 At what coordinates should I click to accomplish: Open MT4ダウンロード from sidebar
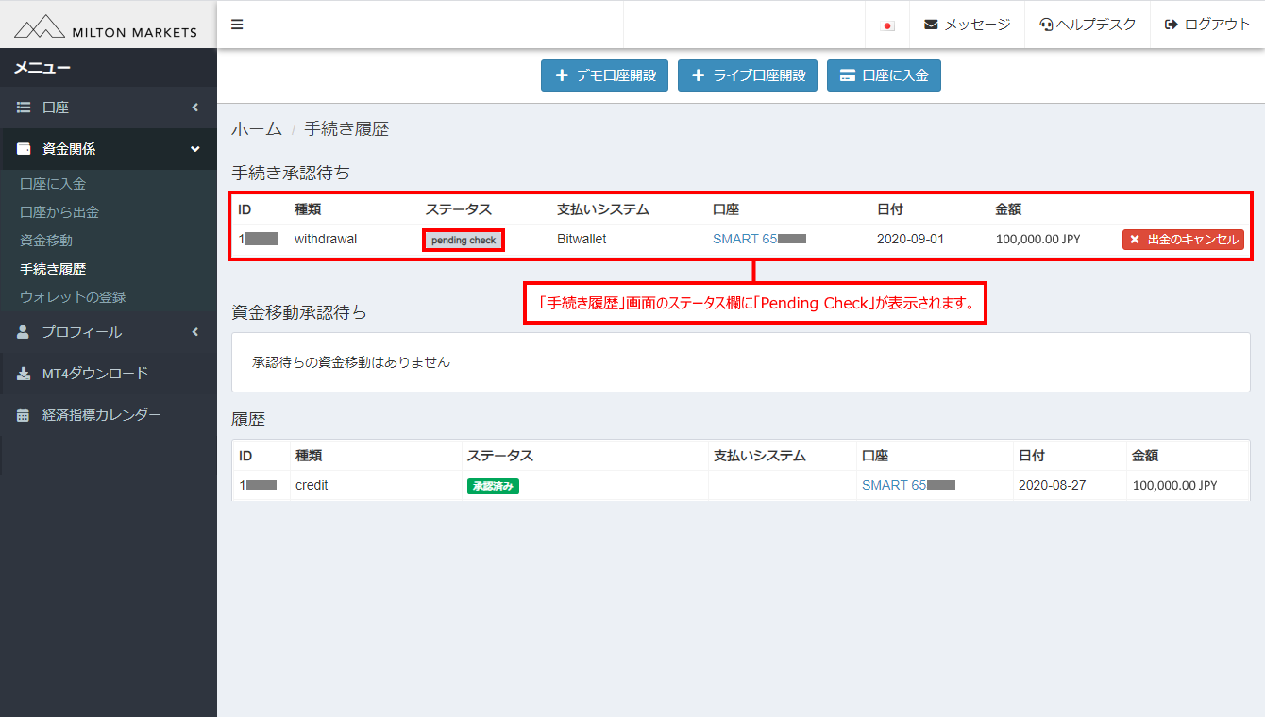coord(94,374)
